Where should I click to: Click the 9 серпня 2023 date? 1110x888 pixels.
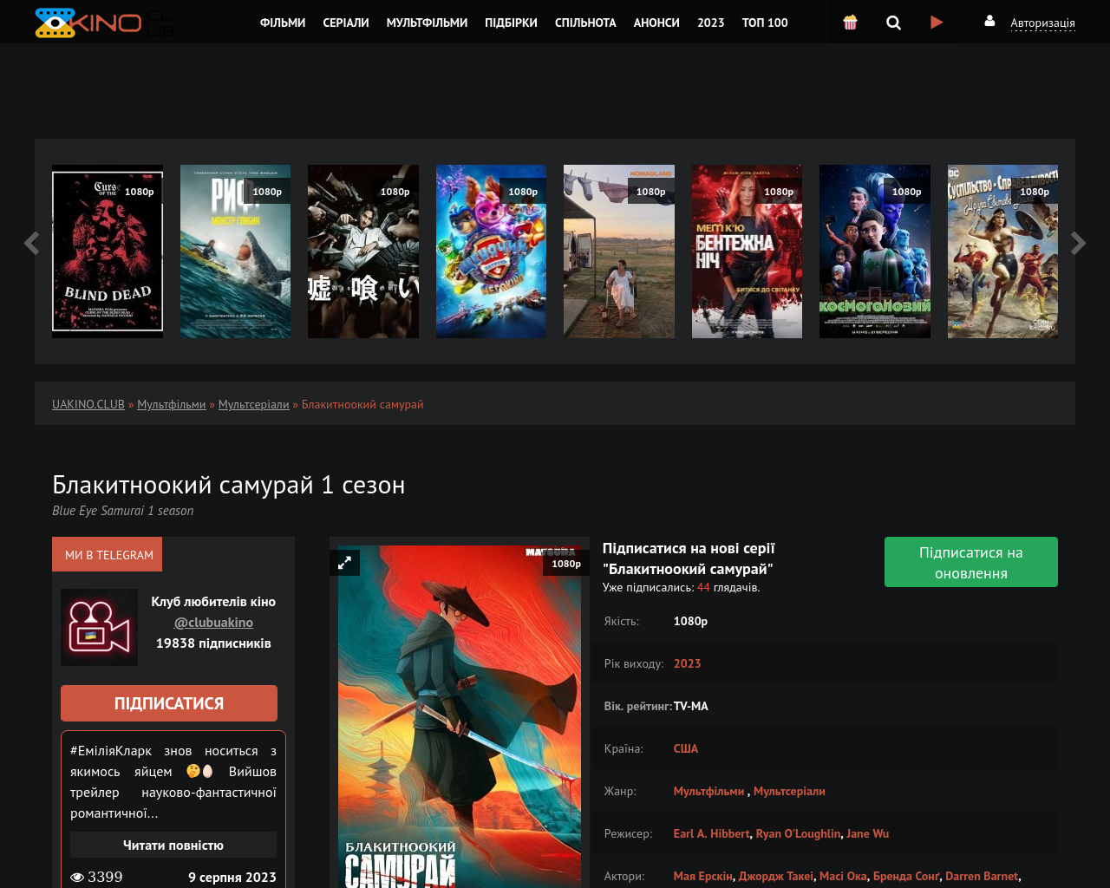tap(232, 878)
